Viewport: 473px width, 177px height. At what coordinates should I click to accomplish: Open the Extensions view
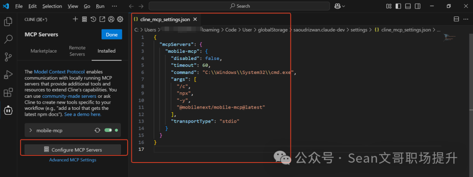pos(8,92)
